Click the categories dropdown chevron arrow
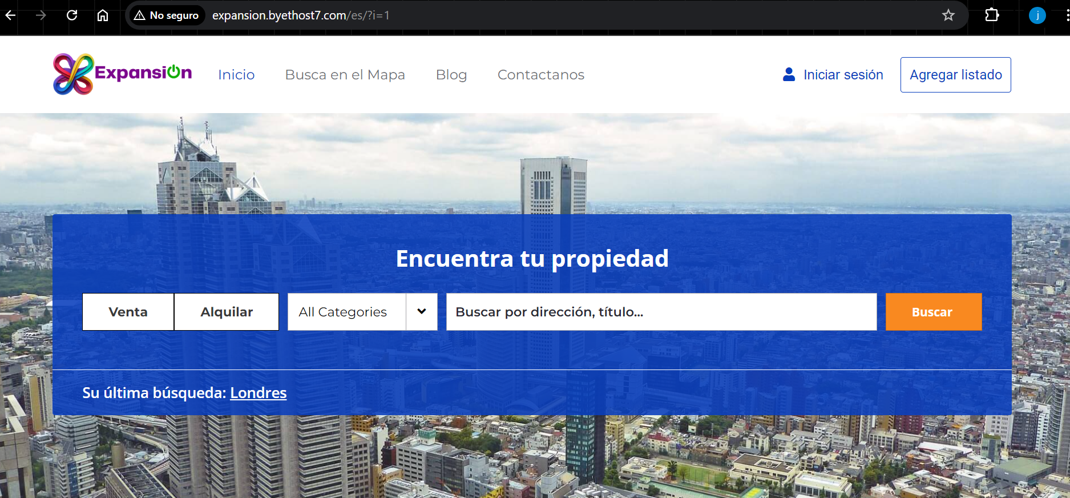 [x=422, y=312]
